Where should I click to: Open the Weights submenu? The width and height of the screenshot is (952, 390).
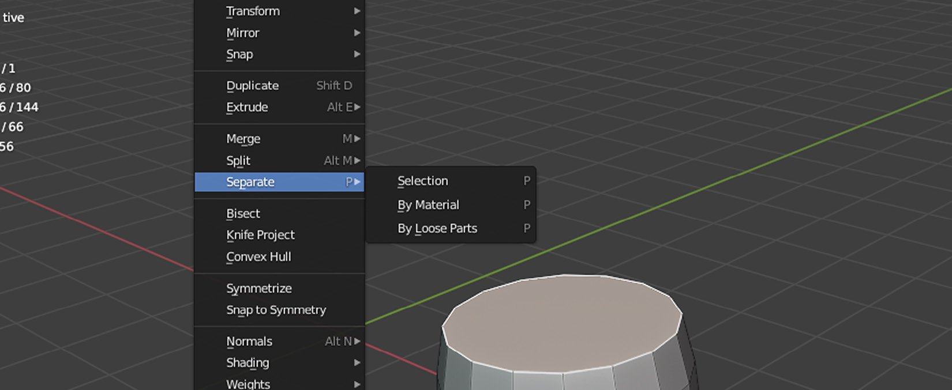click(279, 384)
